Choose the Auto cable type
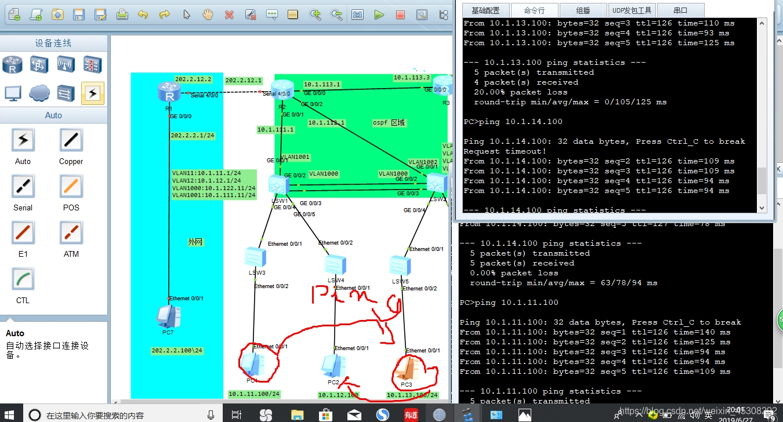 [23, 140]
